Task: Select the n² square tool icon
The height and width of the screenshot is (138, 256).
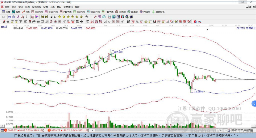Action: (x=42, y=22)
